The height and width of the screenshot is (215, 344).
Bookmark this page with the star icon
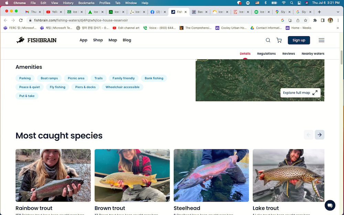tap(305, 20)
